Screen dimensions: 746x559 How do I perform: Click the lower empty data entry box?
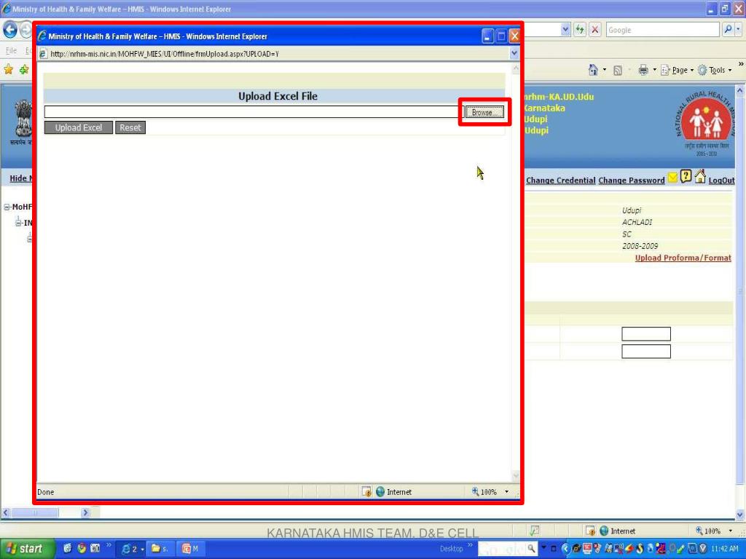click(x=646, y=352)
